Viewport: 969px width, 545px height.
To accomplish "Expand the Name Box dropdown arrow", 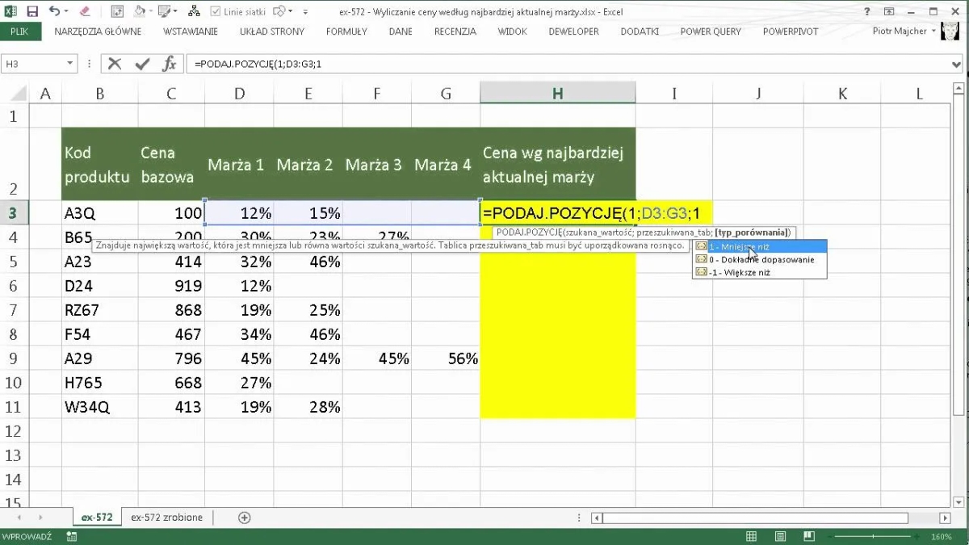I will [70, 64].
